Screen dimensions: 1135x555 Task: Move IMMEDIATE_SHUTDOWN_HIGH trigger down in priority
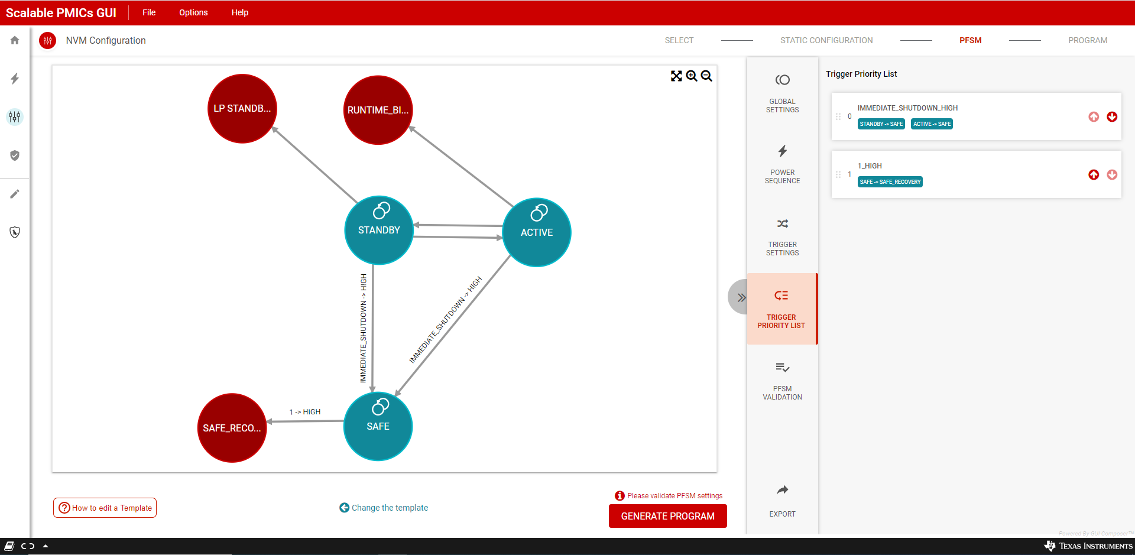click(x=1111, y=116)
